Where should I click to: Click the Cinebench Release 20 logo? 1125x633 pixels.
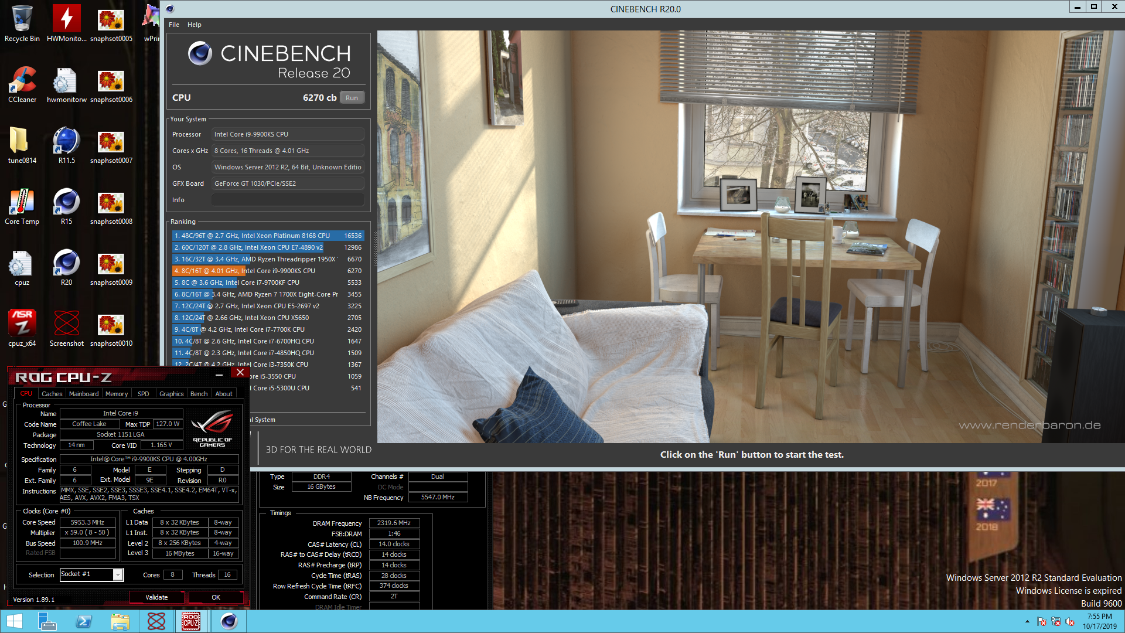pyautogui.click(x=269, y=61)
